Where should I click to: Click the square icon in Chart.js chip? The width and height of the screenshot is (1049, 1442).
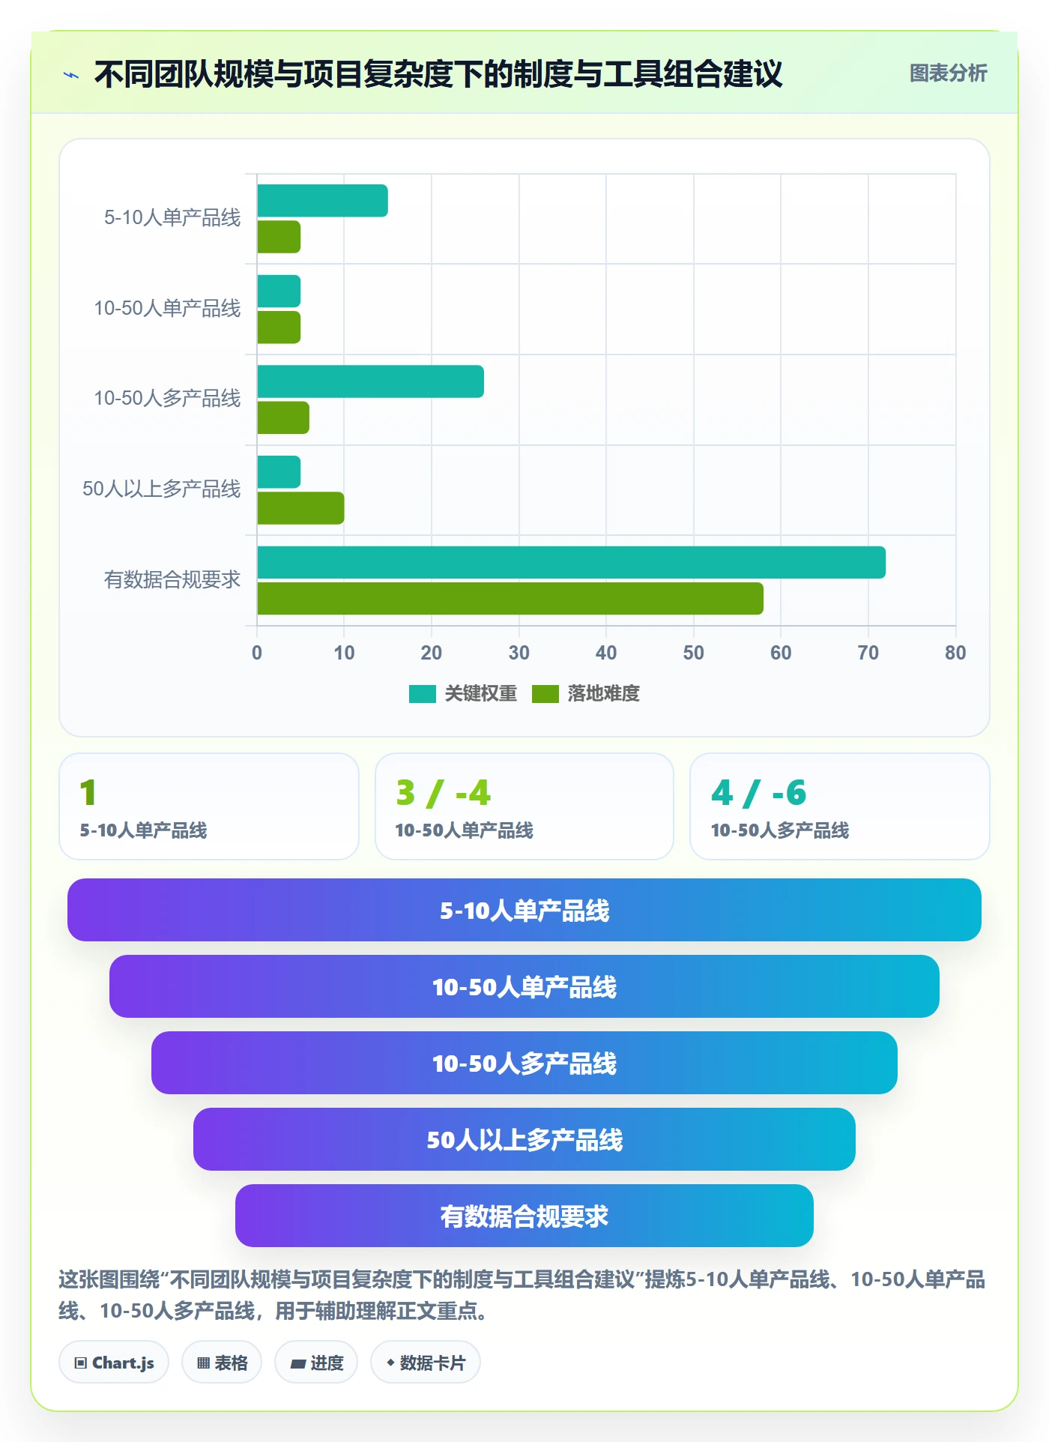(x=81, y=1363)
